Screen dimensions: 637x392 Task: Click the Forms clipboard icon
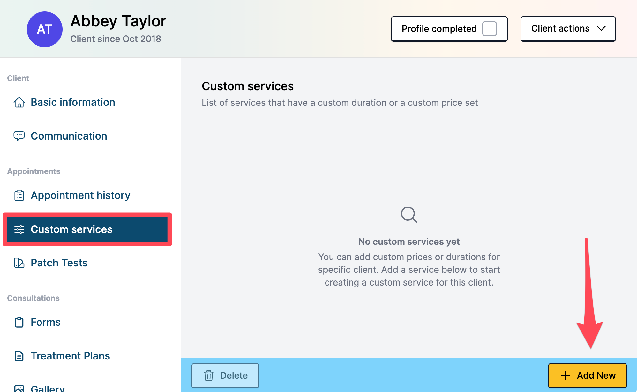tap(19, 322)
